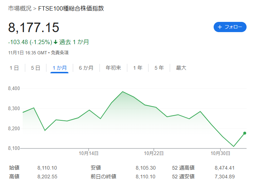
Task: Click the 52 週高値 value 8,474.41
Action: click(x=225, y=168)
